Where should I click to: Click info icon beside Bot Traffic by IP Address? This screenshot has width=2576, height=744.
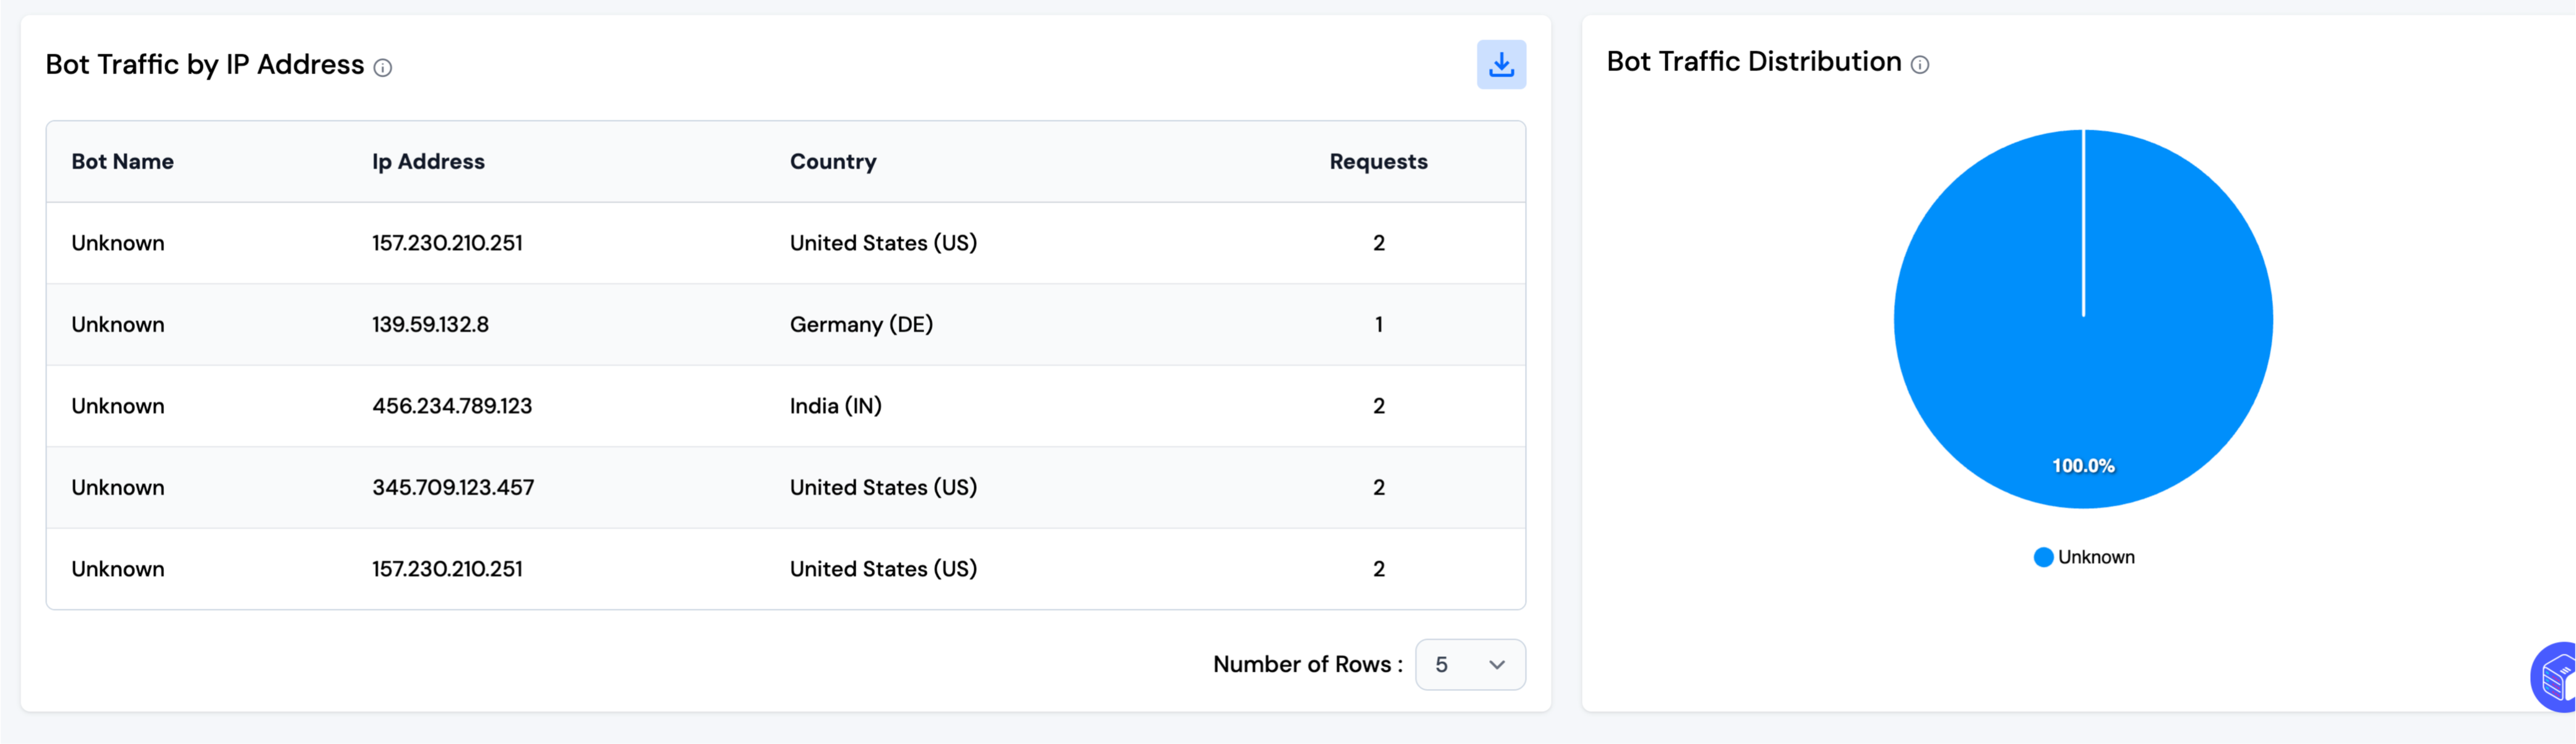click(x=383, y=68)
